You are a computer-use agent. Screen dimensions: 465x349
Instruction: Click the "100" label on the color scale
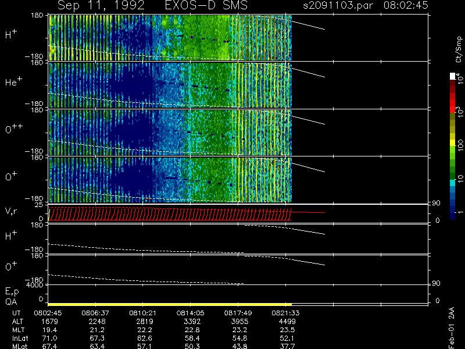coord(460,146)
